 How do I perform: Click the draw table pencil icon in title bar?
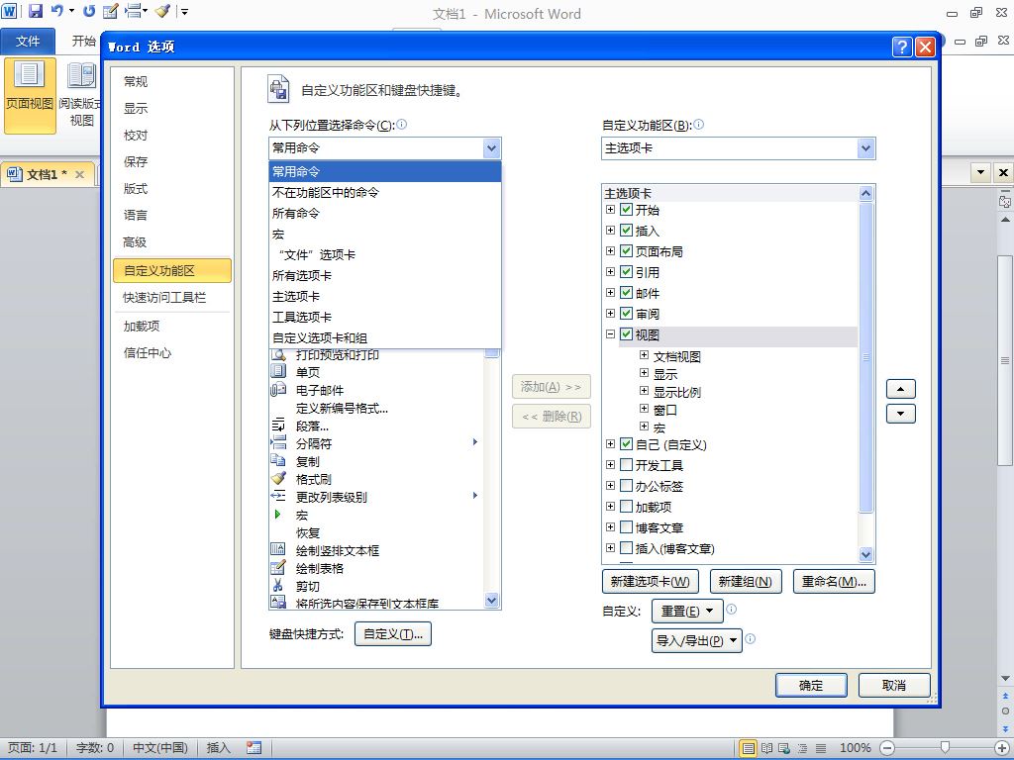point(111,11)
